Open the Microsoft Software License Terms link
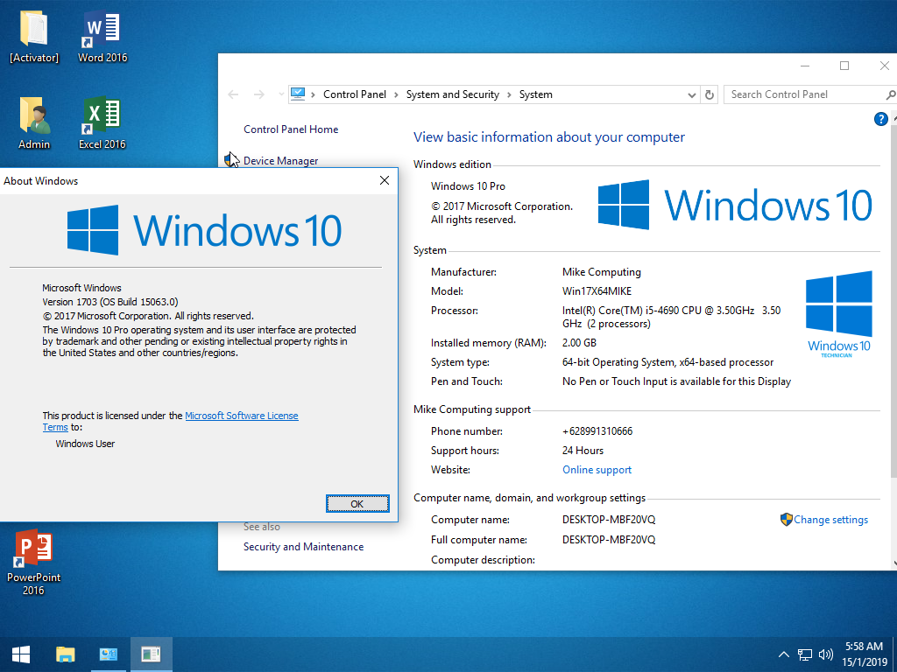This screenshot has height=672, width=897. [242, 415]
